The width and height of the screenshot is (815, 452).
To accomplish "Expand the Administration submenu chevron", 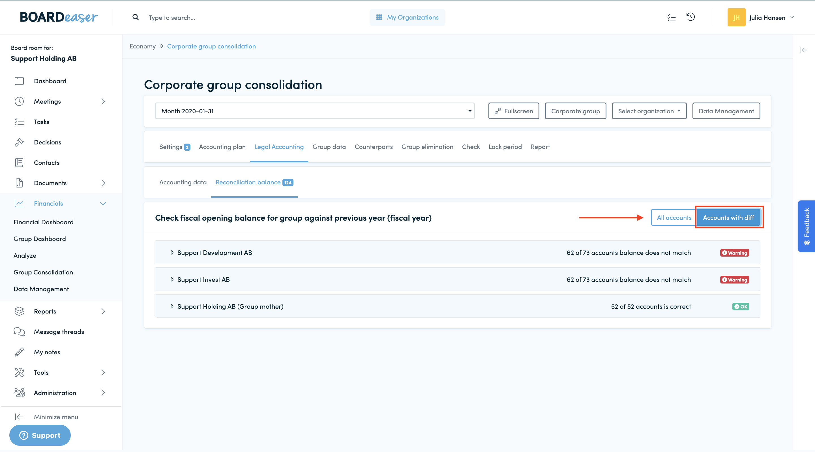I will click(x=103, y=393).
